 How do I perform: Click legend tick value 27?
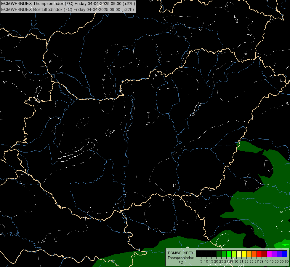point(227,261)
